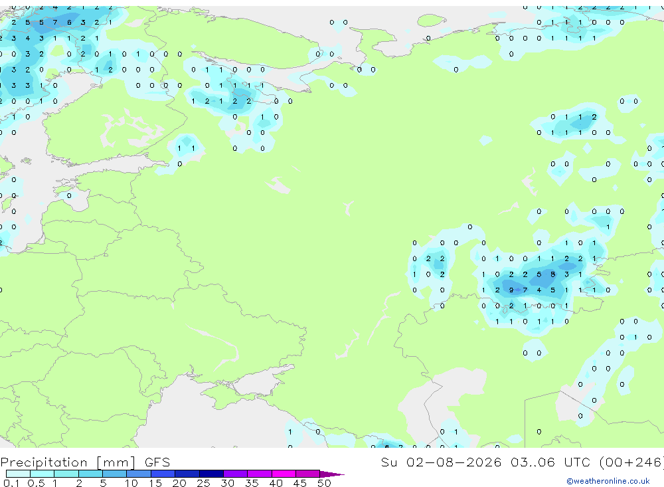
Task: Click the date 'Su 02-08-2026' text
Action: (x=441, y=462)
